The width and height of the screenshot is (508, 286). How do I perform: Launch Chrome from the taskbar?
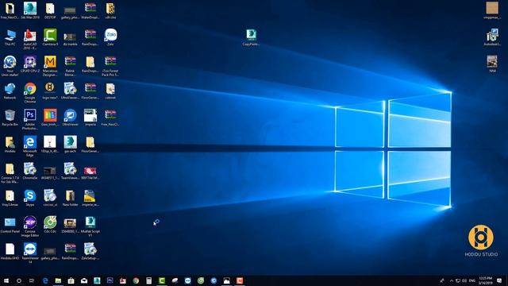click(136, 280)
